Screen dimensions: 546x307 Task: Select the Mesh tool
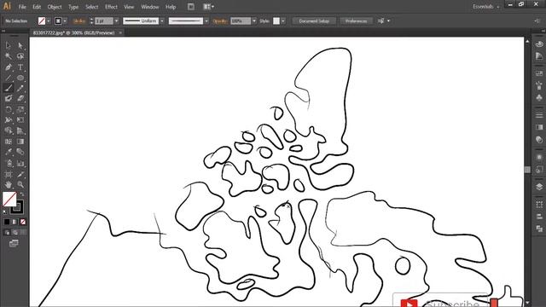coord(8,142)
